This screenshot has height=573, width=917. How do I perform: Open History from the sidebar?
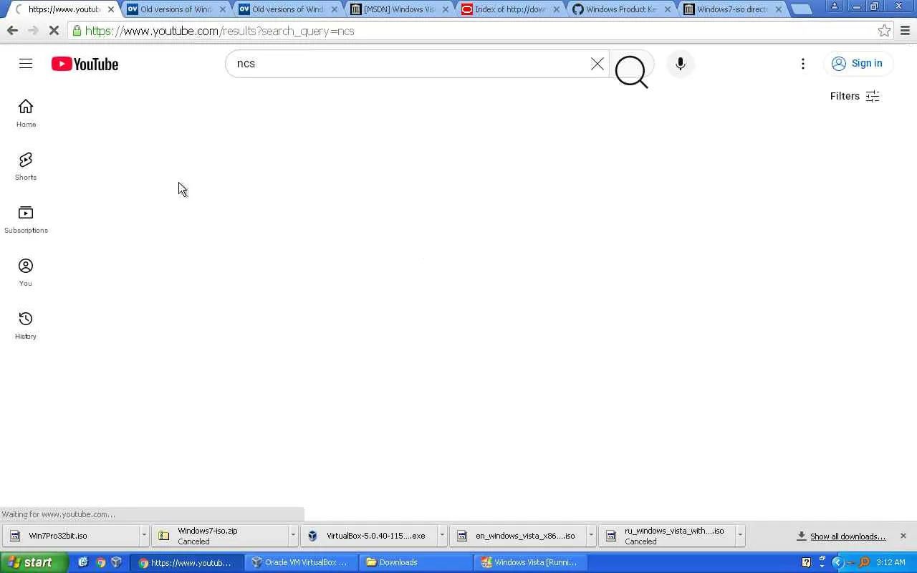(26, 325)
